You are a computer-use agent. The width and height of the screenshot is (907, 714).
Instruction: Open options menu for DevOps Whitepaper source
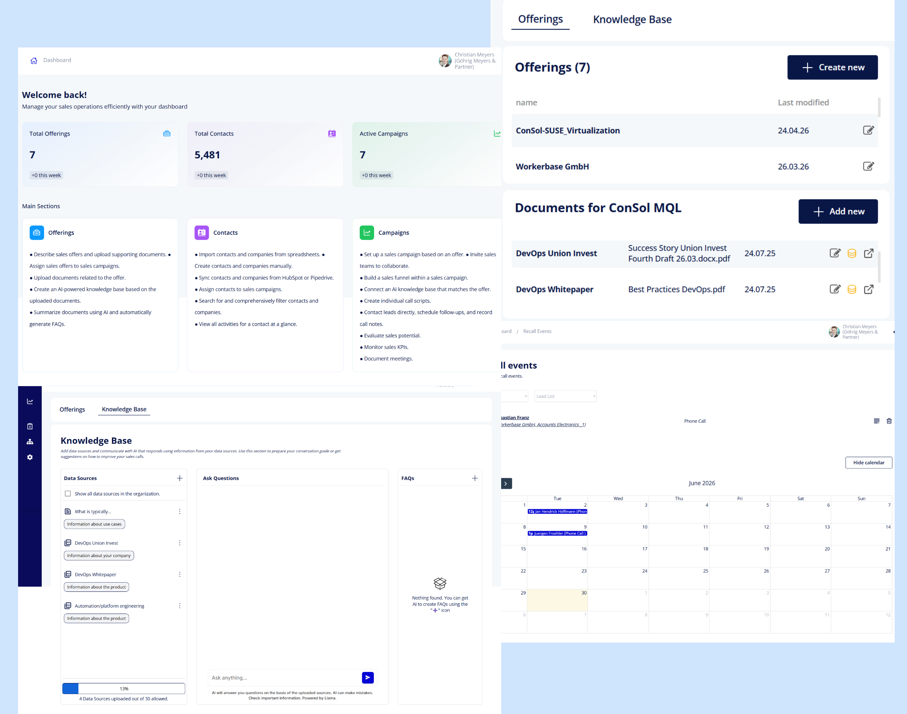pyautogui.click(x=180, y=574)
